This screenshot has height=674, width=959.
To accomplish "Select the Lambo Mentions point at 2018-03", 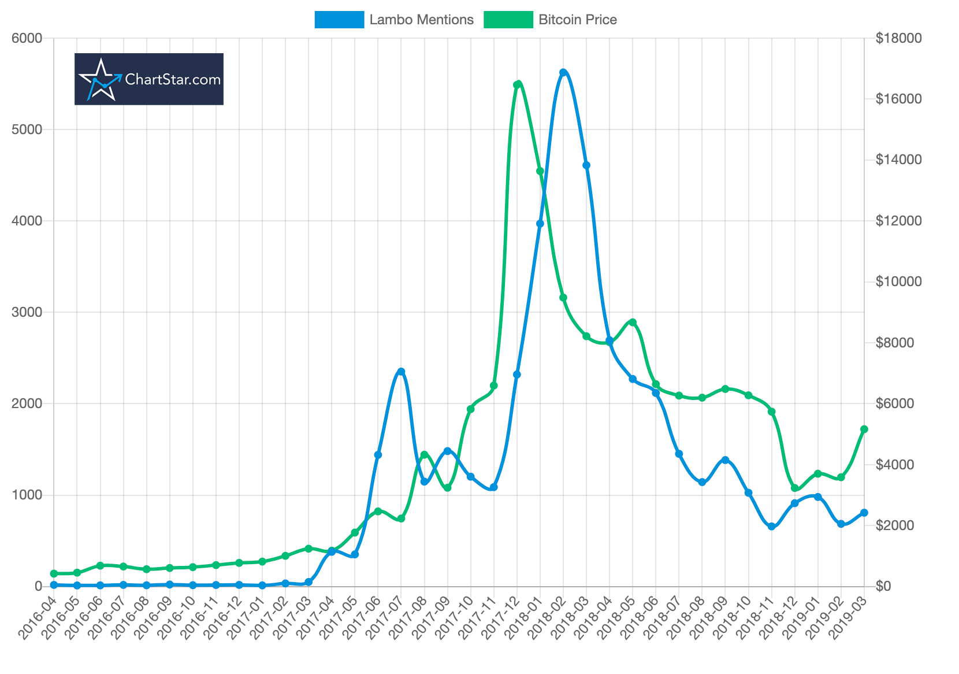I will point(586,165).
